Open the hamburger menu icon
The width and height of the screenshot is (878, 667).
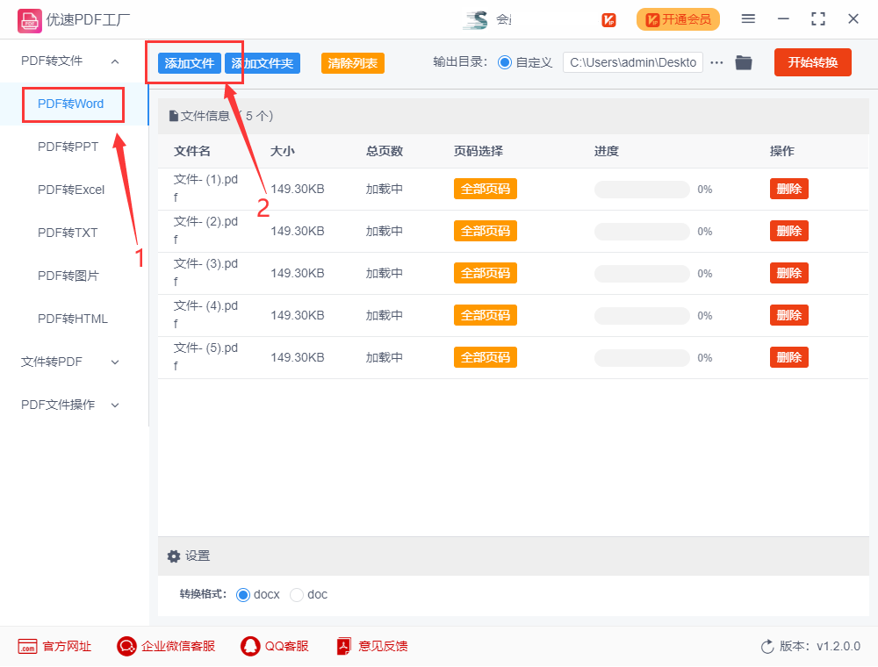coord(748,19)
